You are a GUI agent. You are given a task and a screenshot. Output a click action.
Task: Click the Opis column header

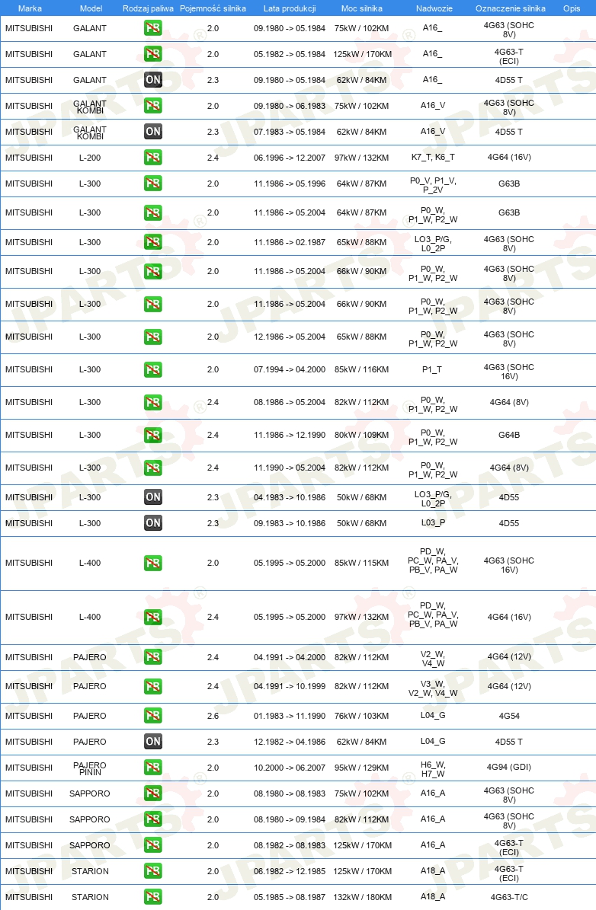point(572,8)
